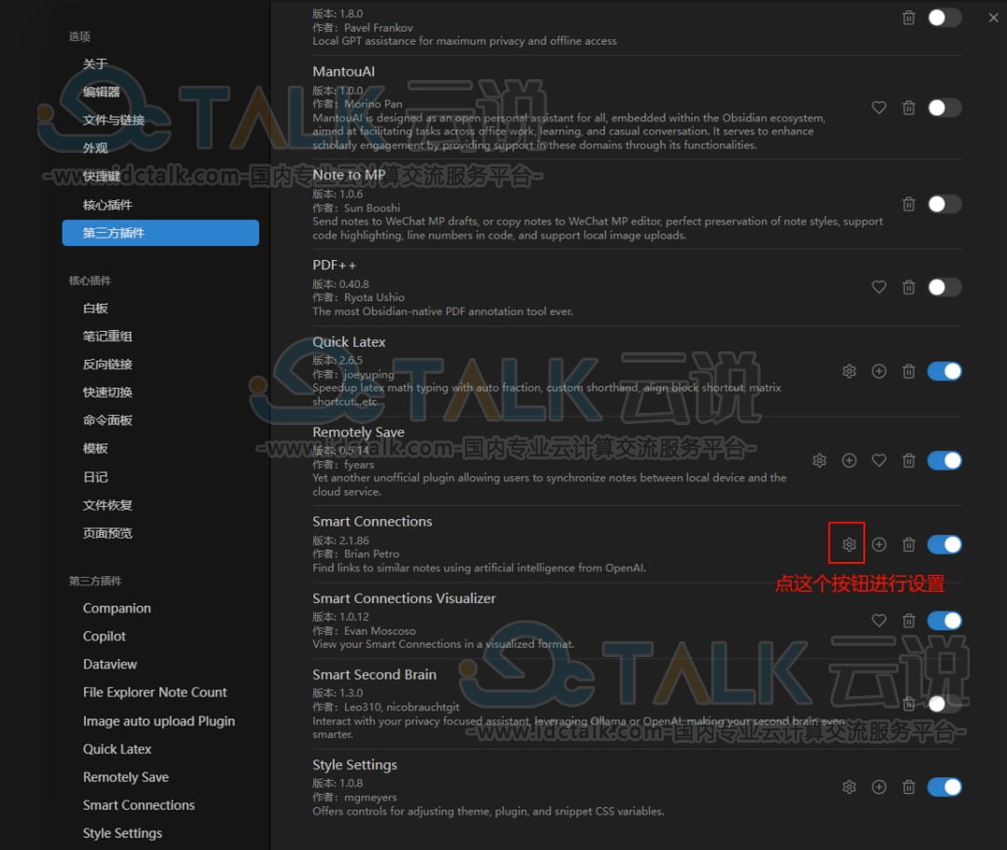Open Image auto upload Plugin options

click(x=160, y=721)
